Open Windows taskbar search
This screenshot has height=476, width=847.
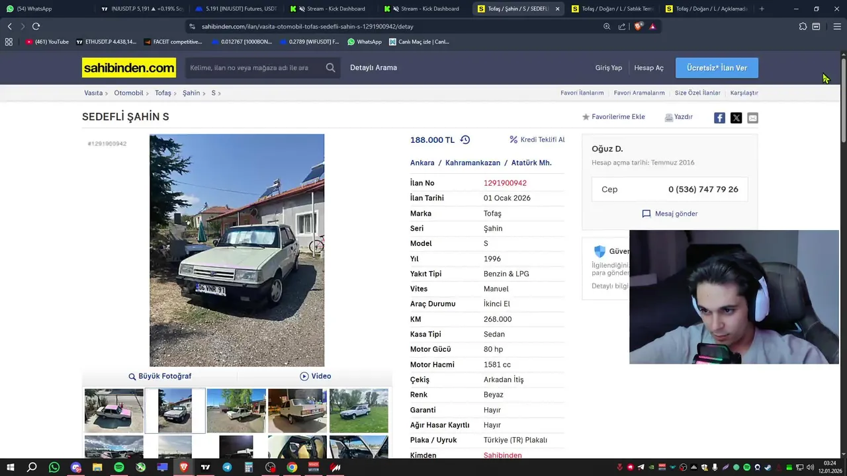tap(32, 467)
